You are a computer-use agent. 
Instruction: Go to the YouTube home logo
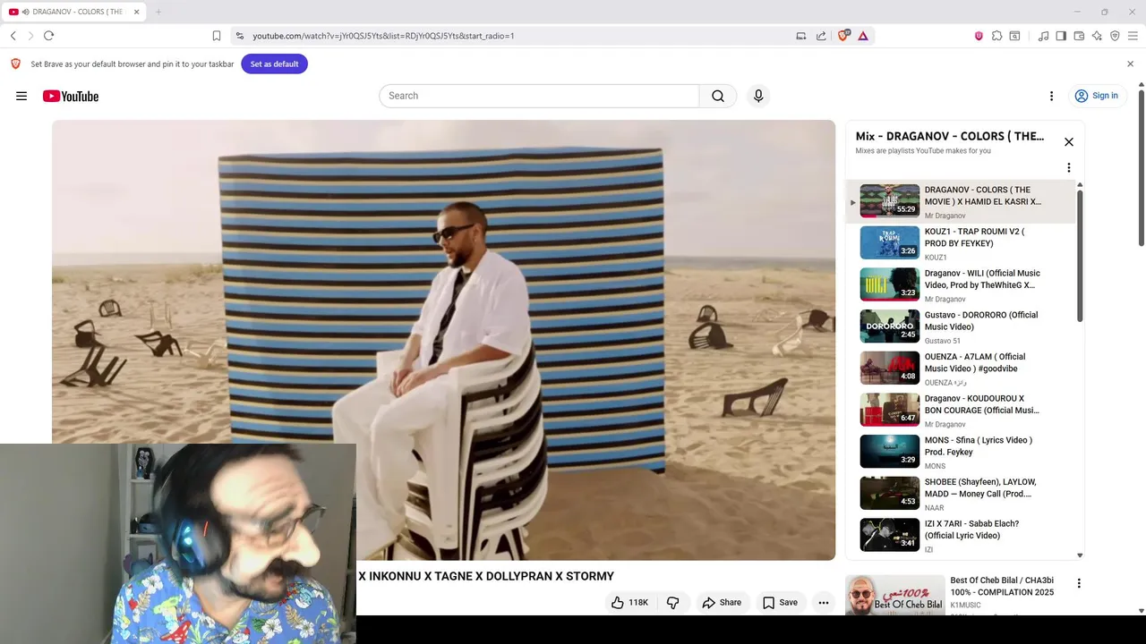(x=71, y=96)
